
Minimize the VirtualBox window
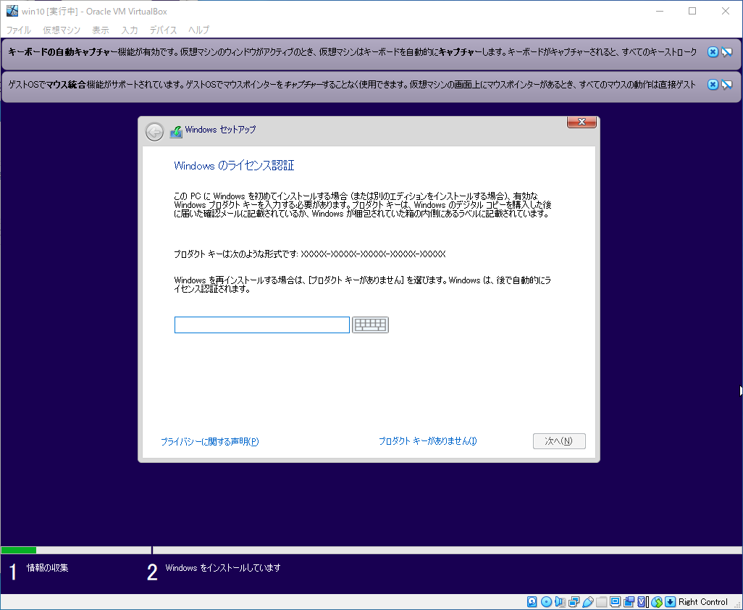click(x=659, y=11)
